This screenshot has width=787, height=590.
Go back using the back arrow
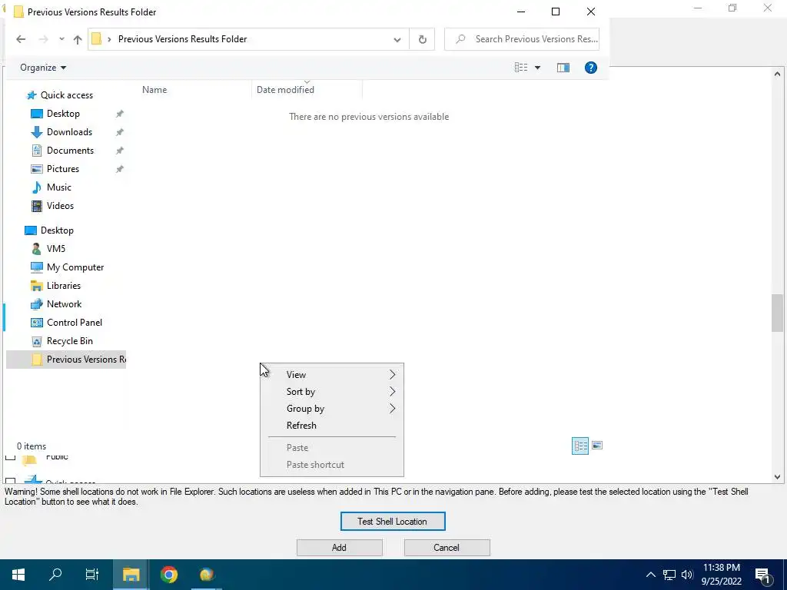click(x=21, y=39)
